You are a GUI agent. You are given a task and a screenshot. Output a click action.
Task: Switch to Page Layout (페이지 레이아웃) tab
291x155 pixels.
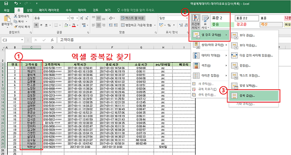coord(49,10)
